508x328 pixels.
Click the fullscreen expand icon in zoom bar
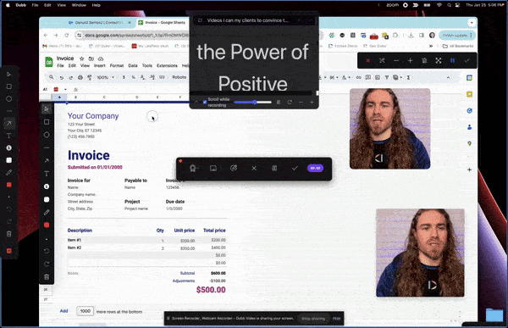(x=439, y=61)
